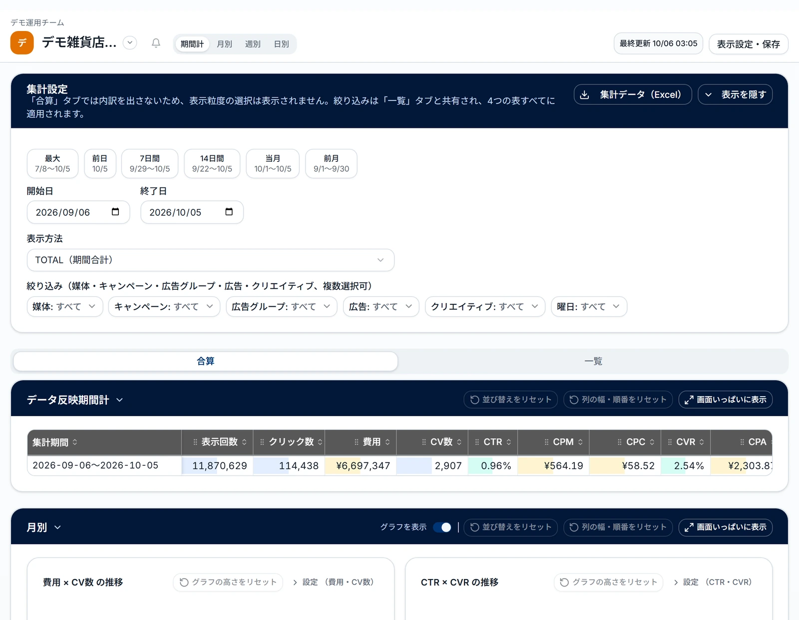799x620 pixels.
Task: Collapse the データ反映期間計 section
Action: [119, 400]
